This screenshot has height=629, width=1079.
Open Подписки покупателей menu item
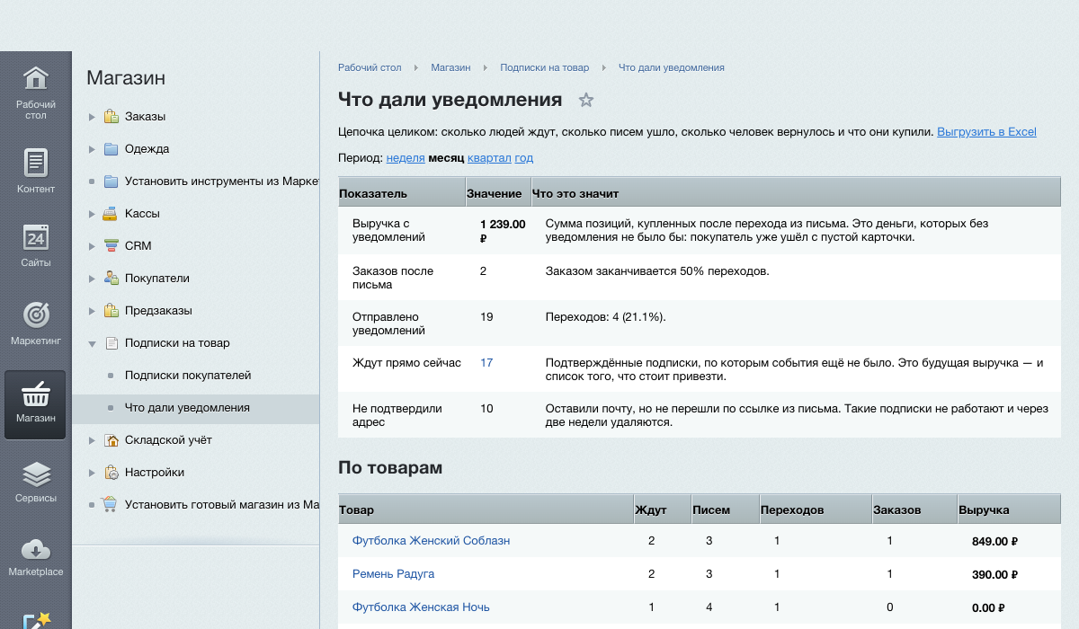point(188,375)
